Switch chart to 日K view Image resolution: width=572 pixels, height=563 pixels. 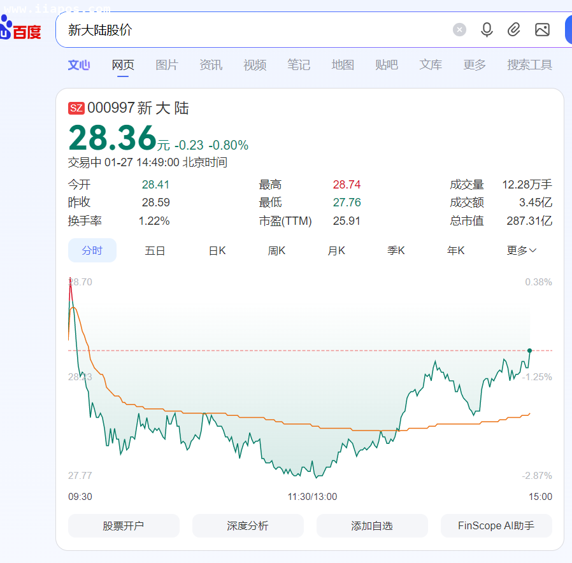(217, 250)
